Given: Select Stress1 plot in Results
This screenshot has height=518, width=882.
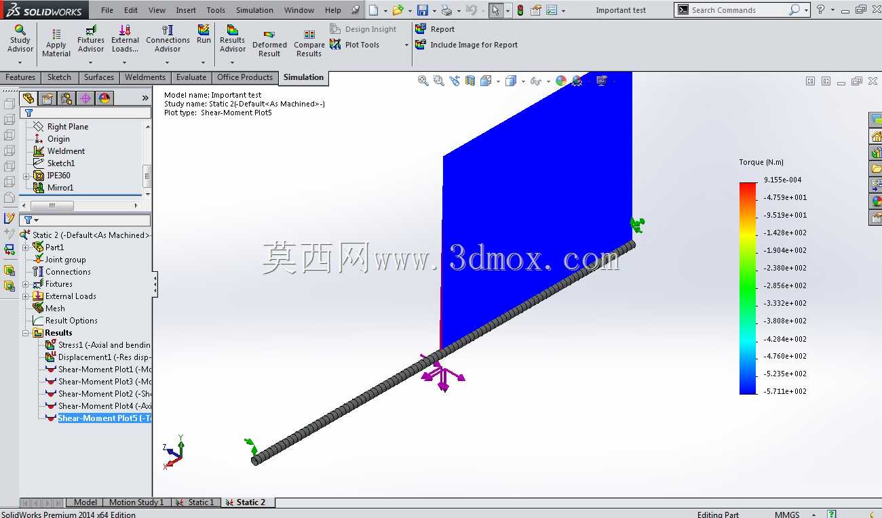Looking at the screenshot, I should pyautogui.click(x=98, y=345).
